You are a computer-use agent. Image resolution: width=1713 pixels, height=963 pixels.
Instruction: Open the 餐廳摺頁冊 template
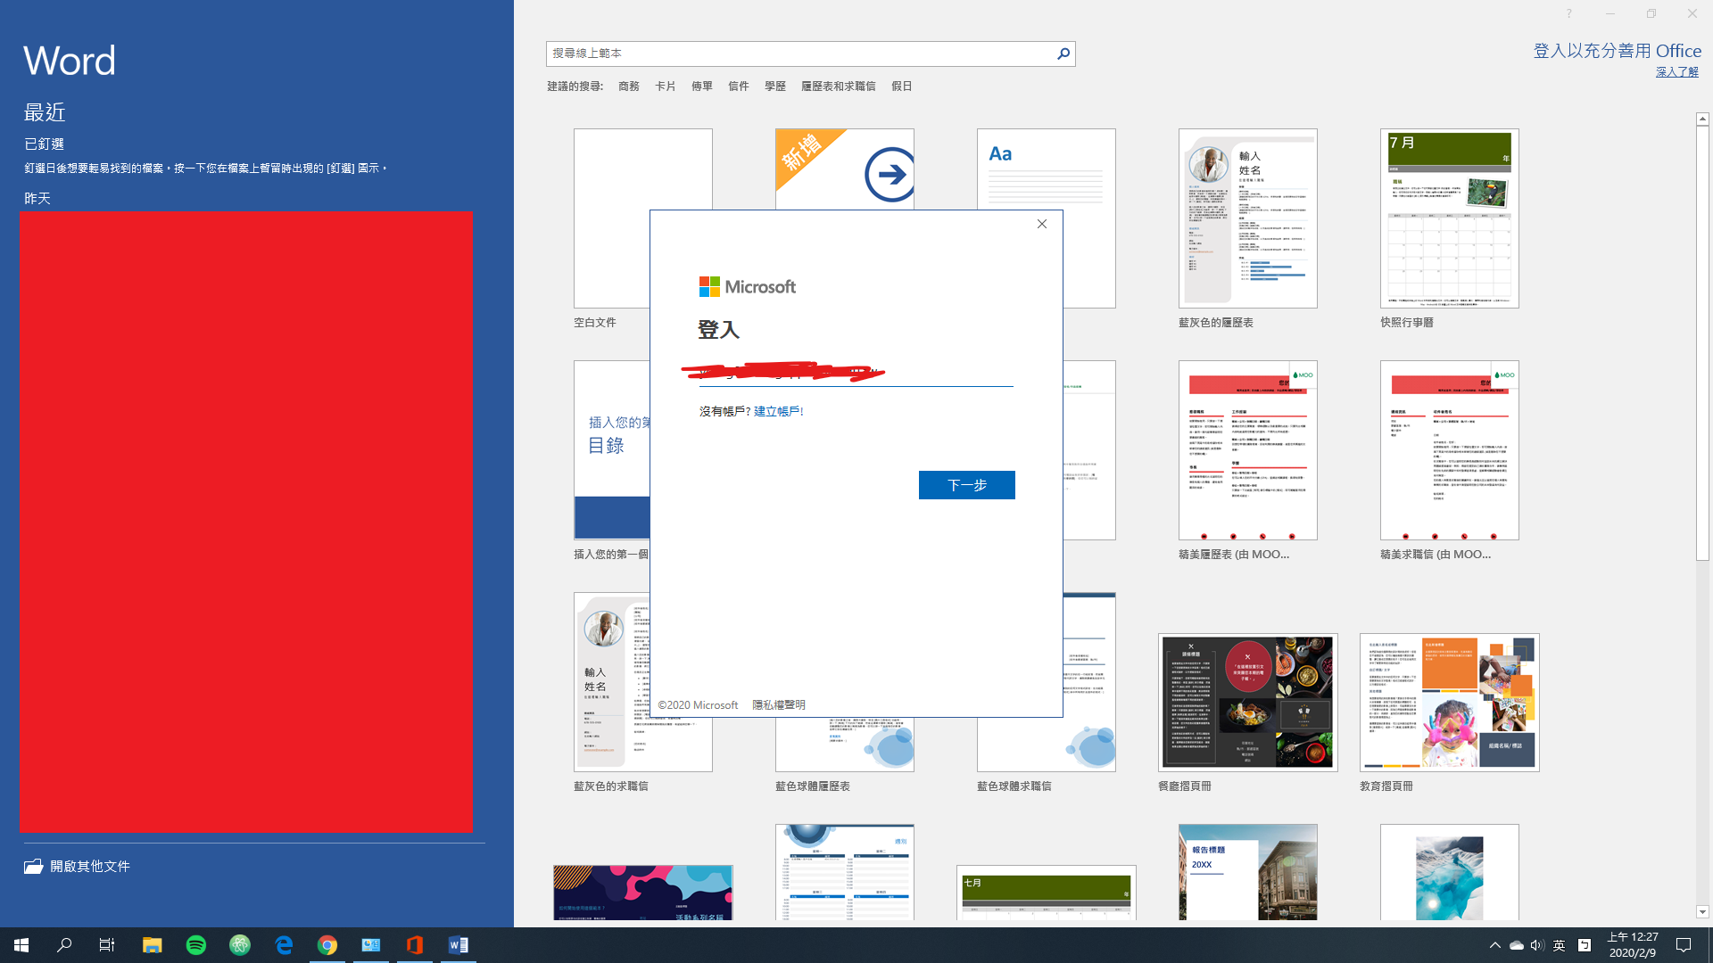[1248, 703]
